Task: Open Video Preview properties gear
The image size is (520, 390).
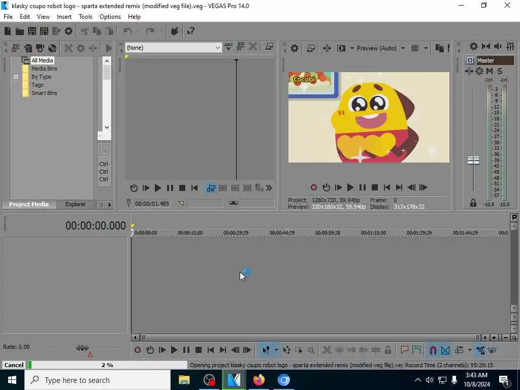Action: (294, 48)
